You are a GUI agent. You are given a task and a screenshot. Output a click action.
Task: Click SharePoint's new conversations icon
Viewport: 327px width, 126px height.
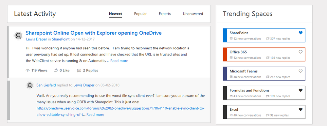coord(231,39)
